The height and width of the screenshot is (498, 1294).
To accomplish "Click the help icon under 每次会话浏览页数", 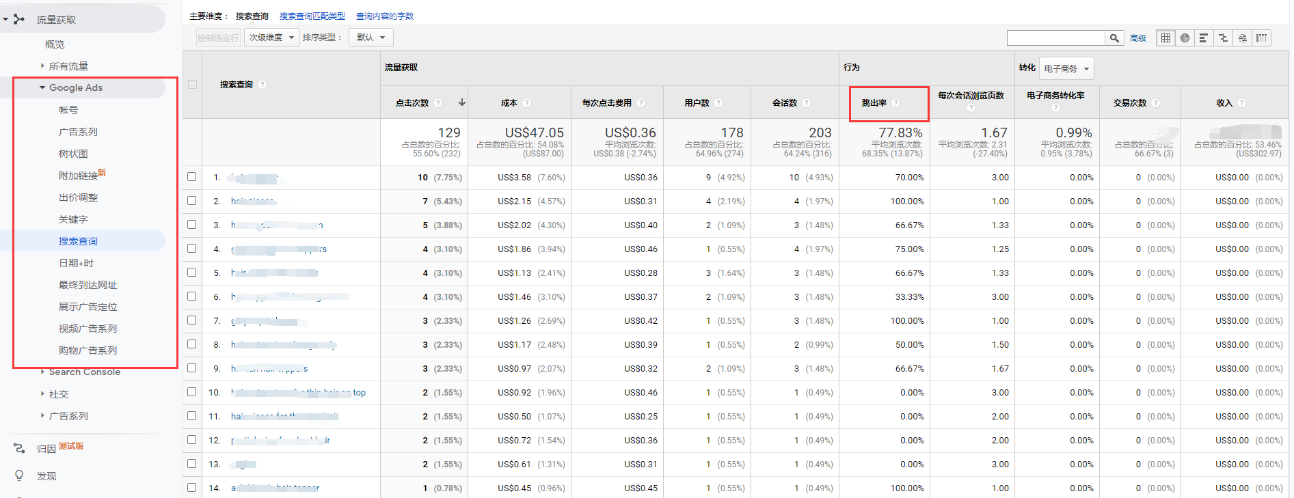I will 971,108.
